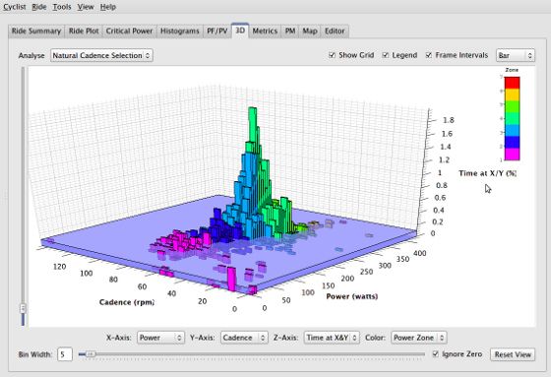
Task: Open the Y-Axis Cadence dropdown
Action: pos(244,338)
